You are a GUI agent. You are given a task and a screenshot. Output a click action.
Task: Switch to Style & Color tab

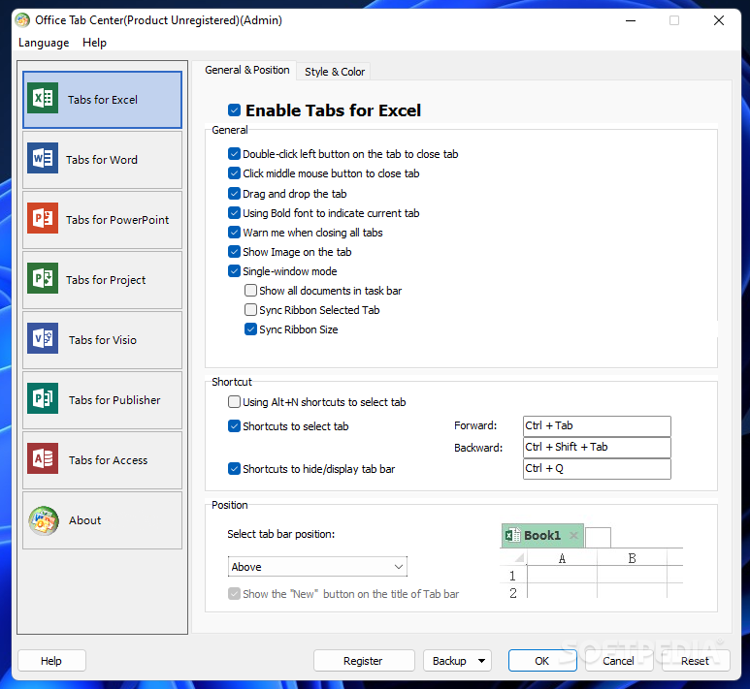(335, 72)
